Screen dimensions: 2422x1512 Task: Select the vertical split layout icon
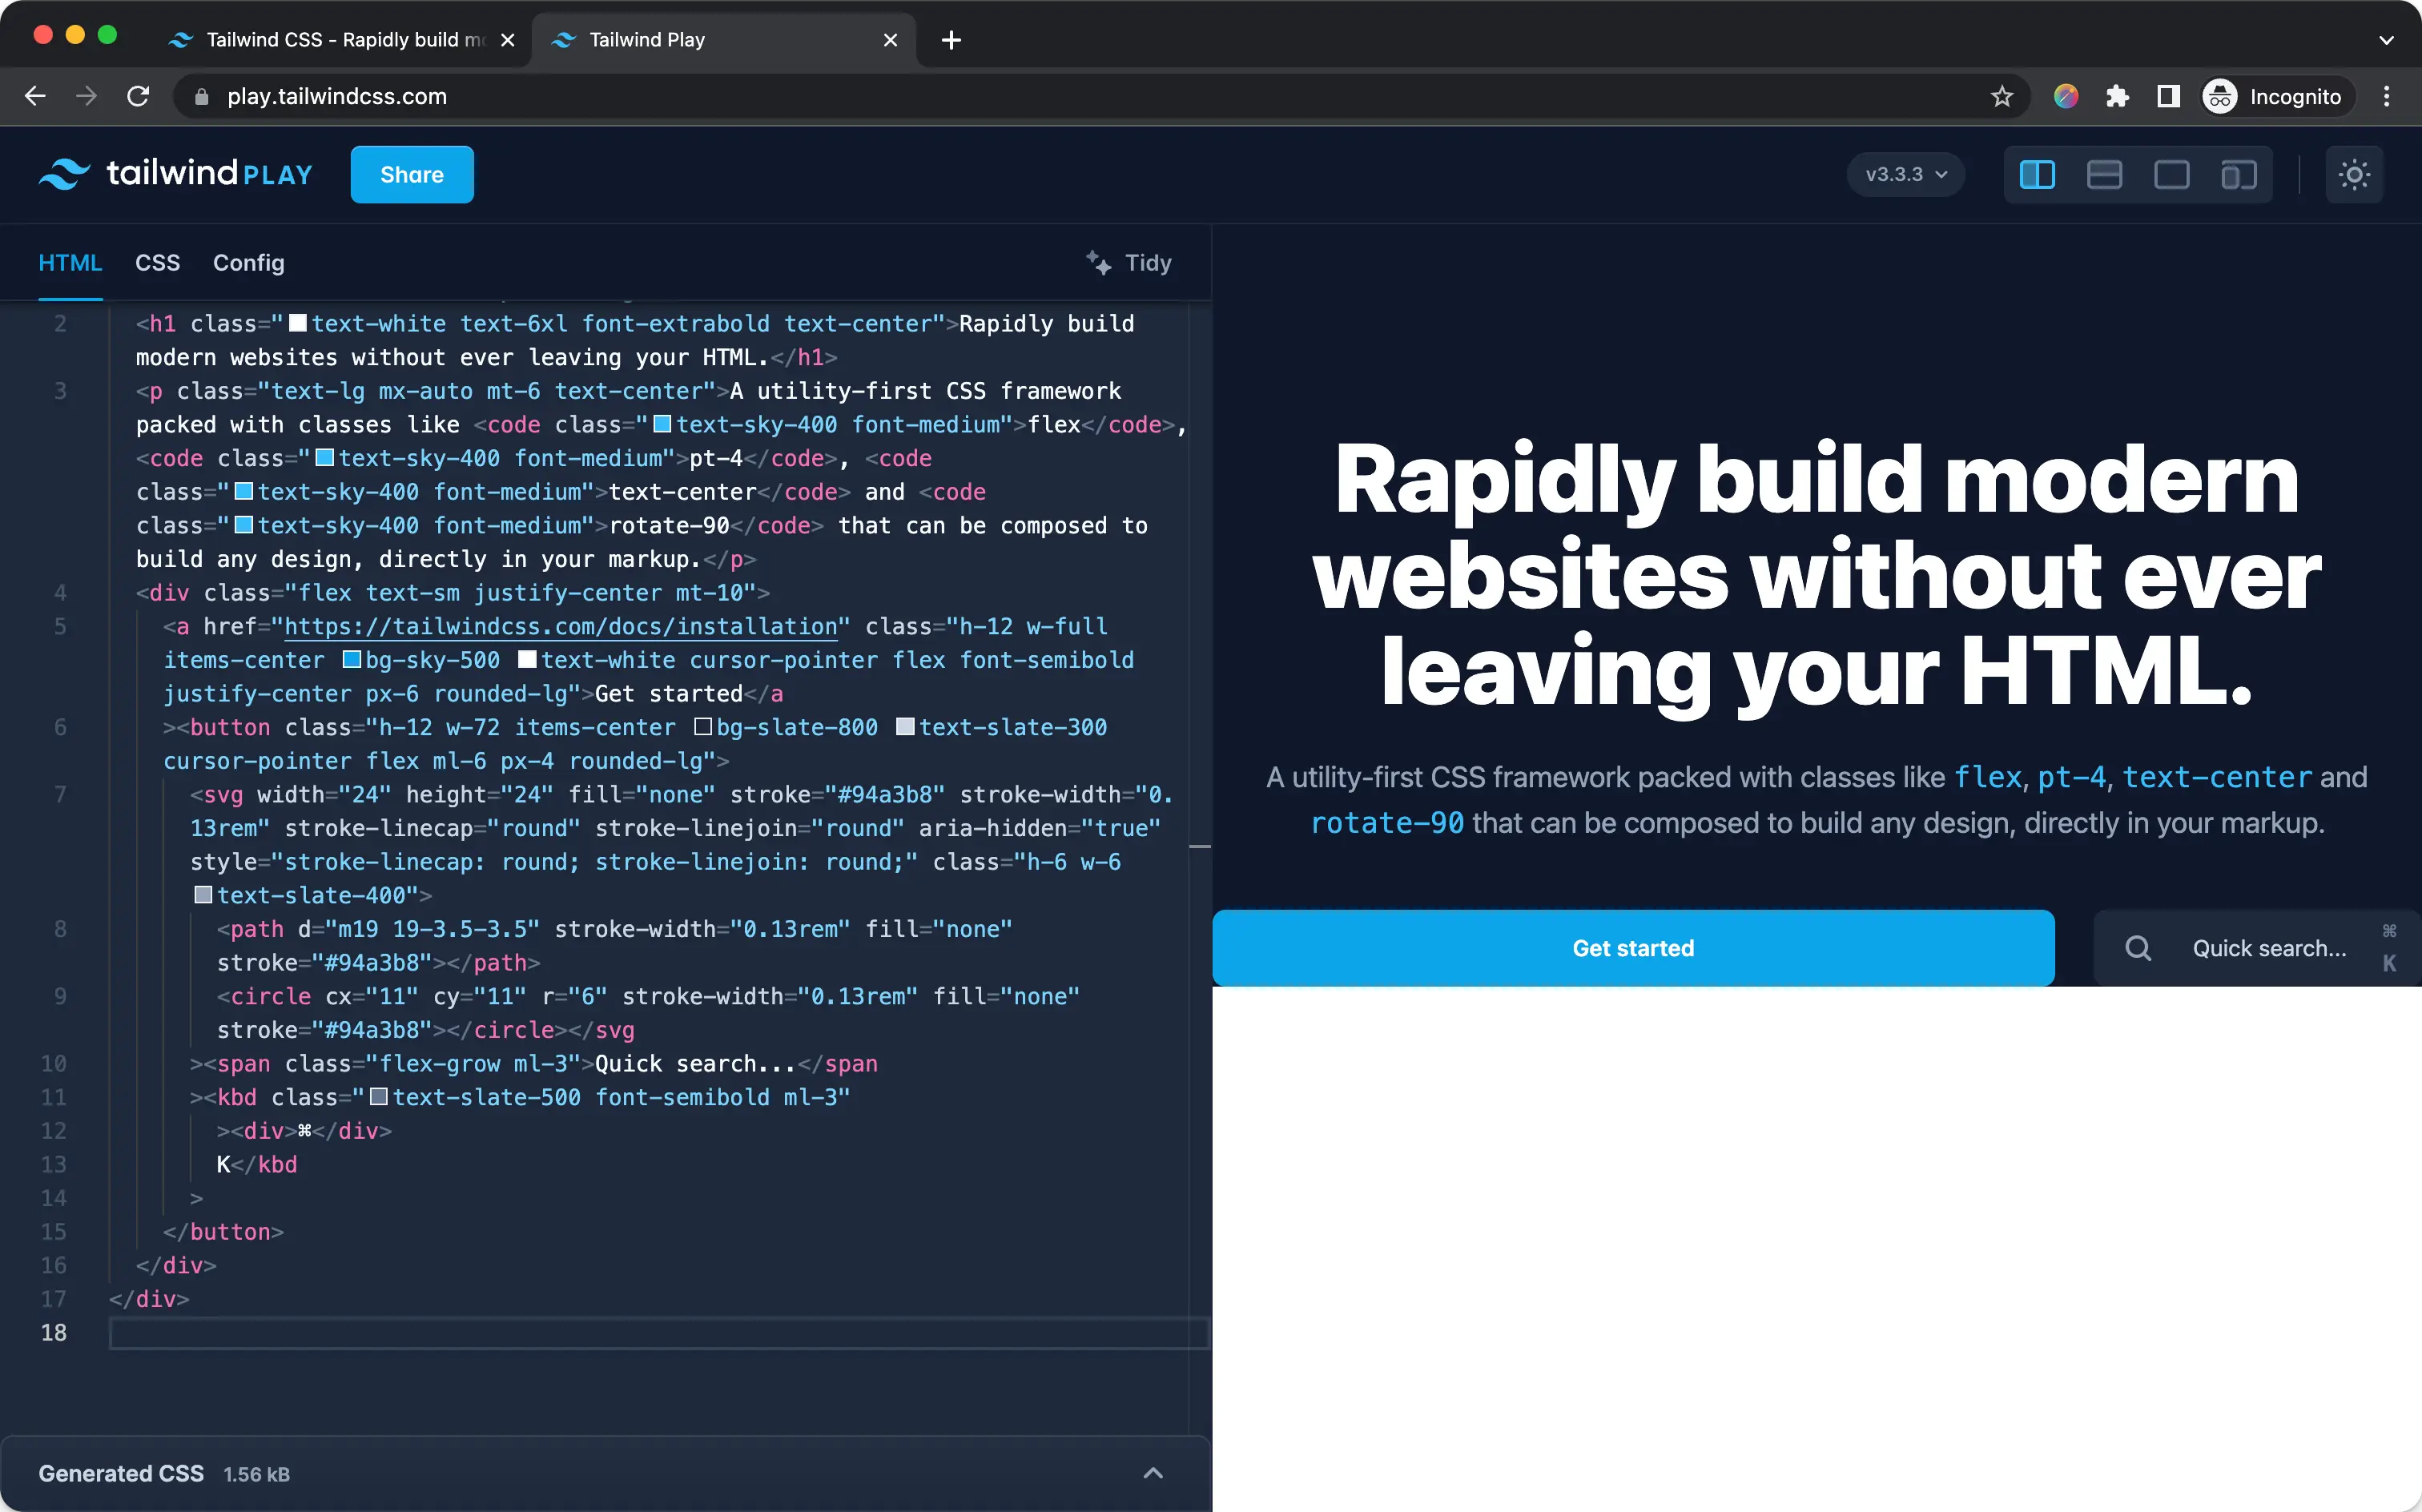click(x=2037, y=175)
